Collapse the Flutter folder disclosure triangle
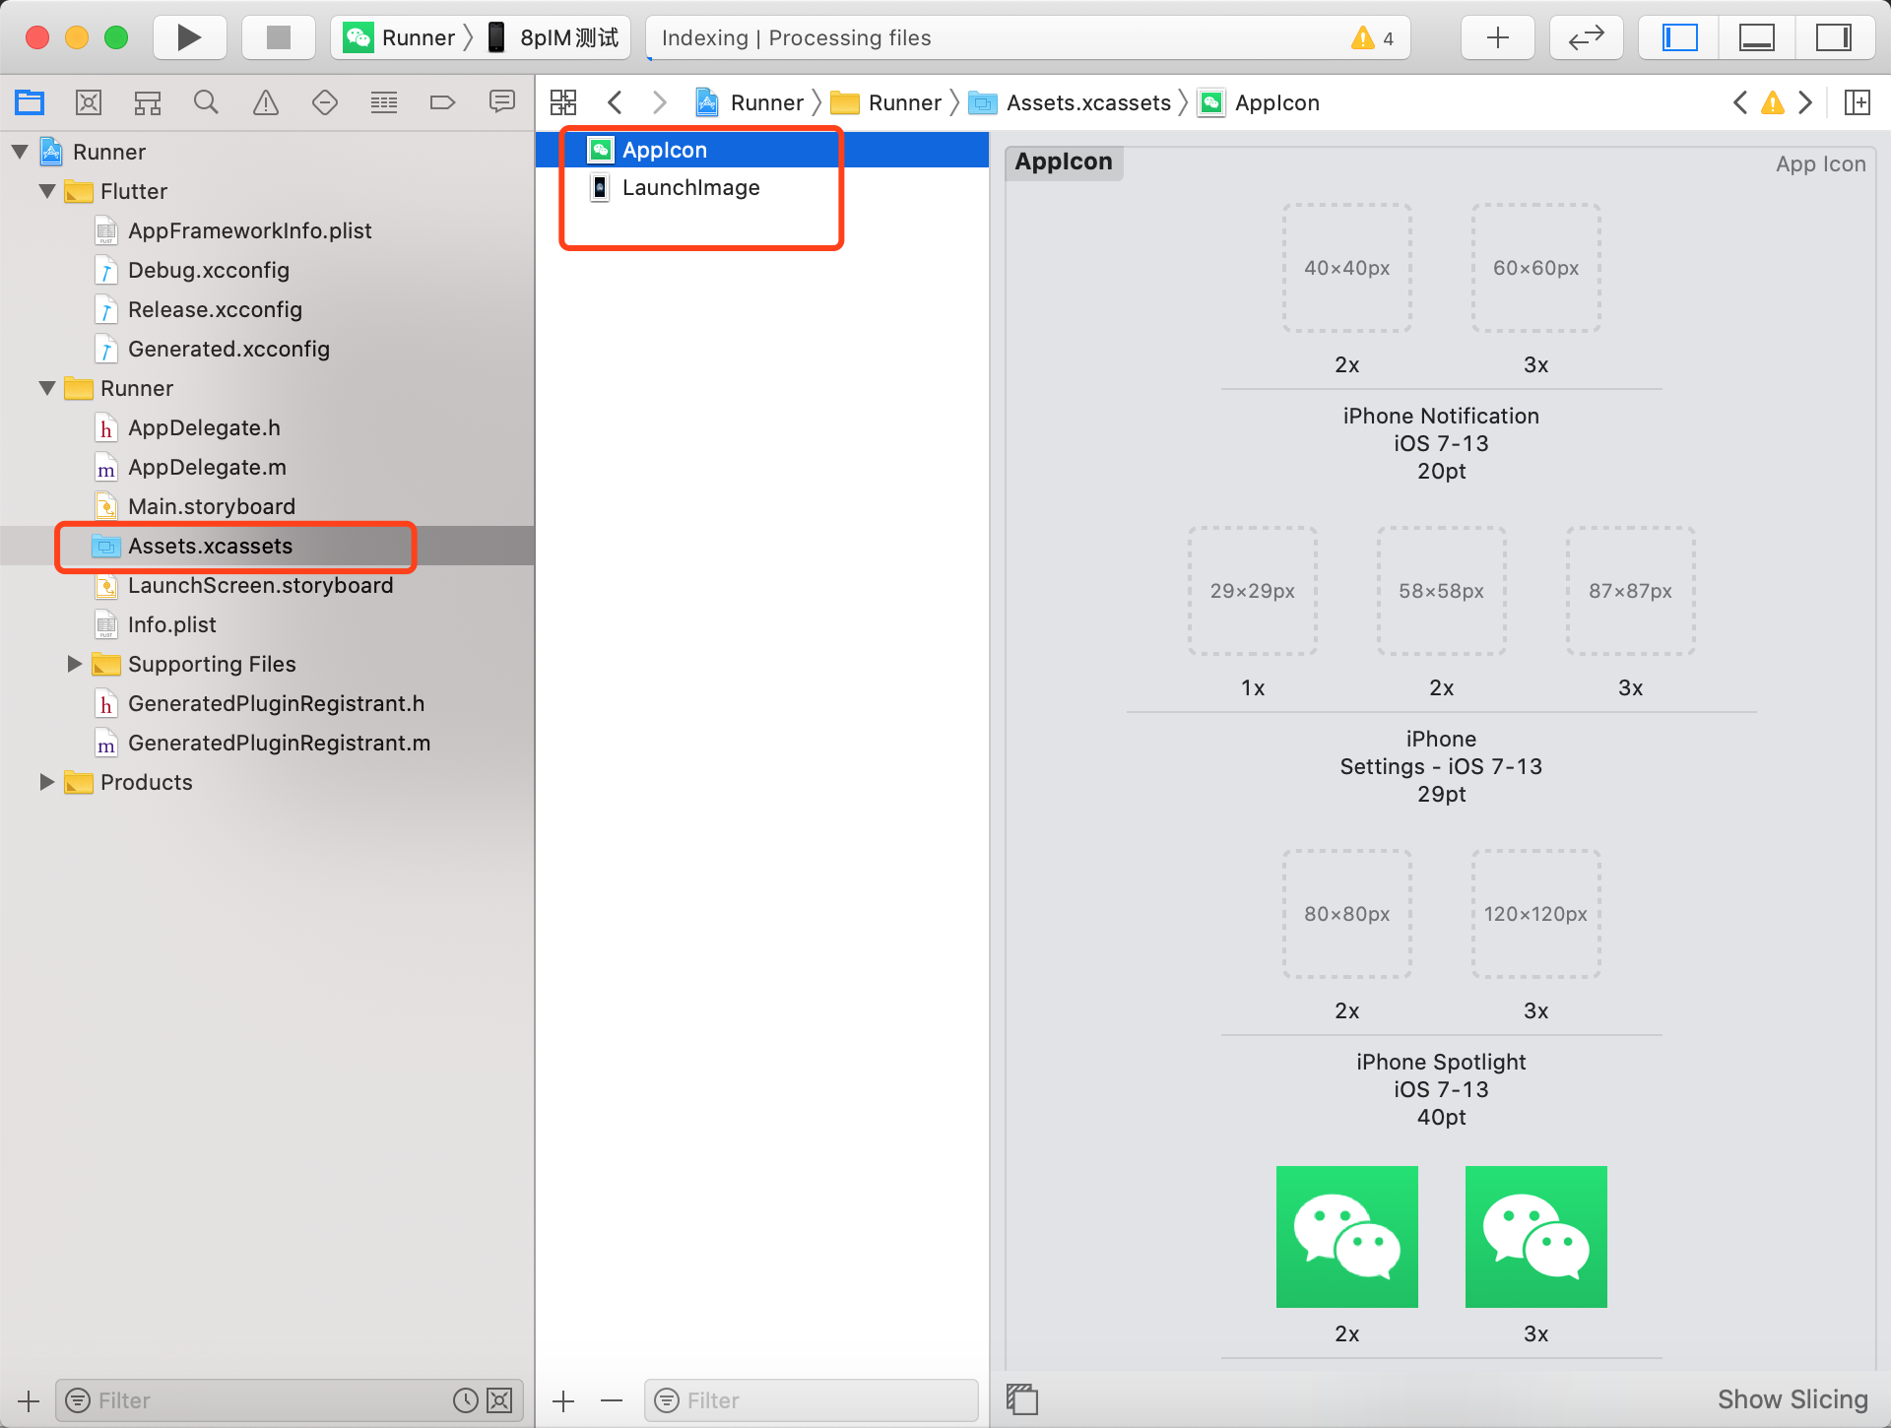The height and width of the screenshot is (1428, 1891). [47, 191]
